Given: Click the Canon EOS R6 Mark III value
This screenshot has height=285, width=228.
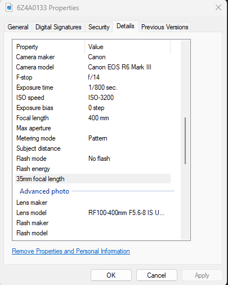Looking at the screenshot, I should [120, 67].
